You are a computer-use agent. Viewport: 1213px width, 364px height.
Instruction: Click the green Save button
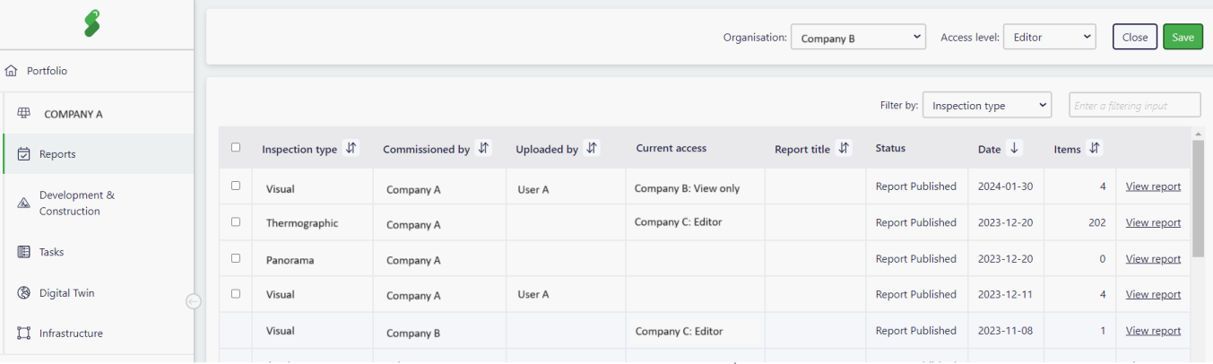click(x=1183, y=37)
